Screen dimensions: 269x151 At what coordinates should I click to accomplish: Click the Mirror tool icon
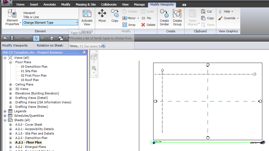[x=124, y=18]
